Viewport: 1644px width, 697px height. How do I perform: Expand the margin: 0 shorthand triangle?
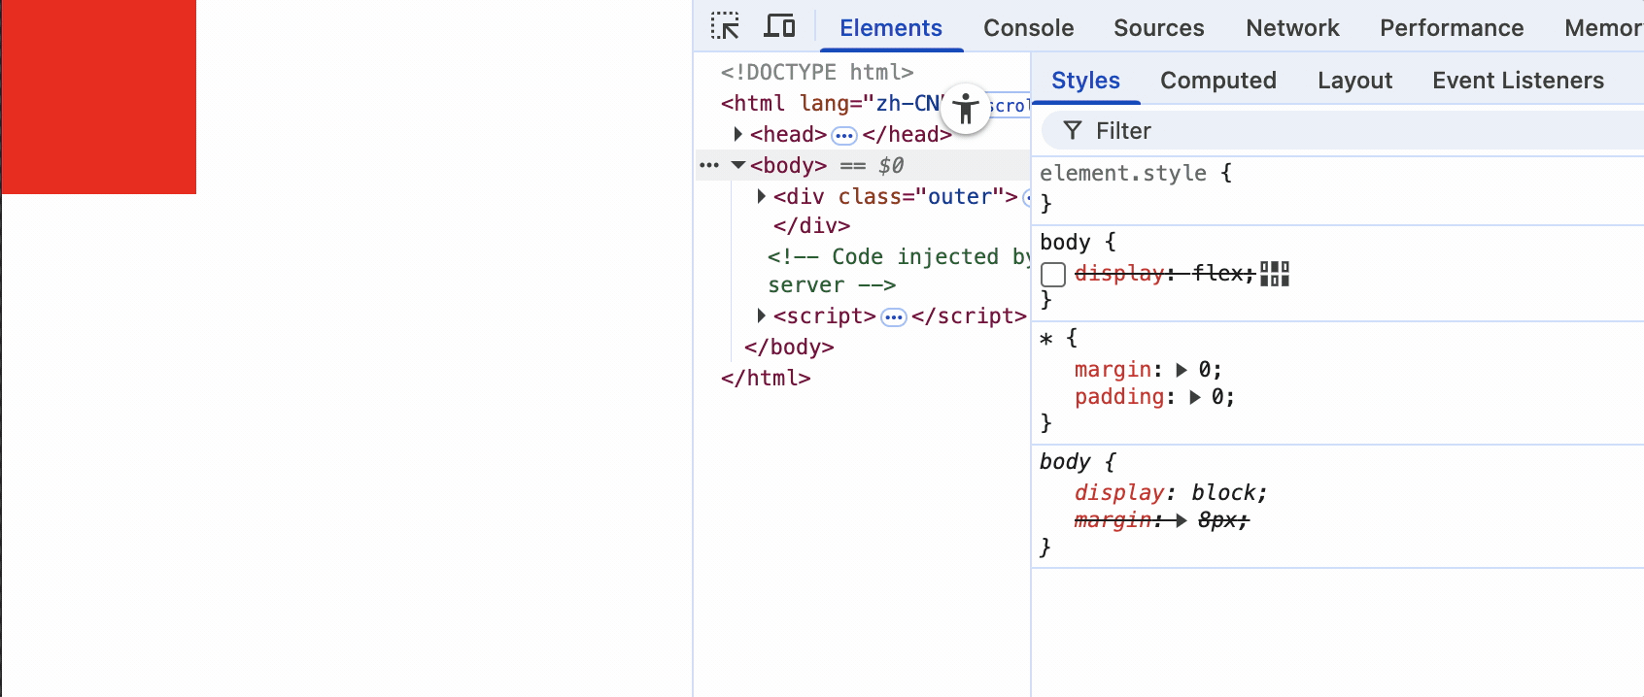click(x=1182, y=370)
